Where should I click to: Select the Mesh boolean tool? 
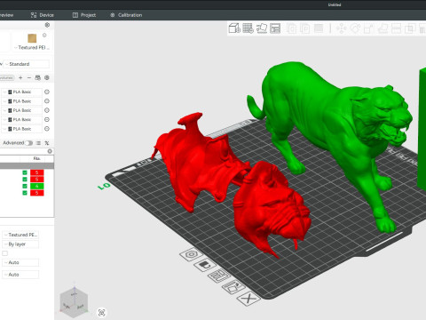[x=410, y=28]
